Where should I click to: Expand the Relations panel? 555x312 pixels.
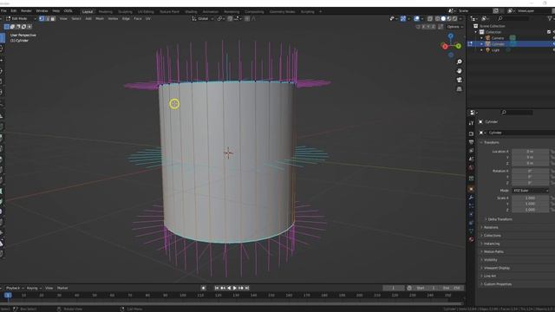point(491,227)
